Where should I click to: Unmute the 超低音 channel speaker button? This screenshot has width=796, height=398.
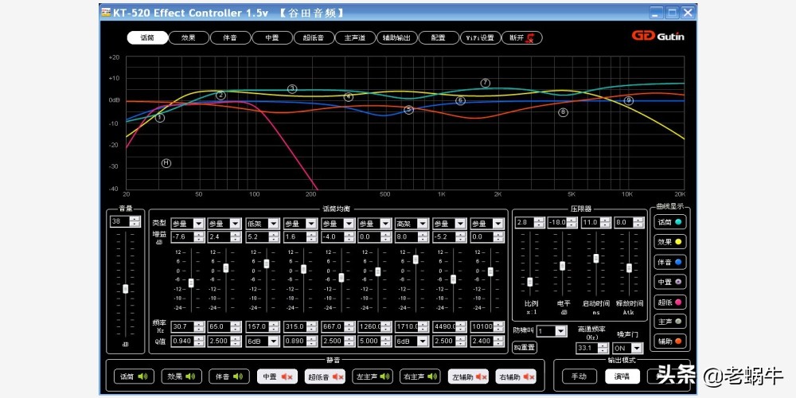point(325,377)
